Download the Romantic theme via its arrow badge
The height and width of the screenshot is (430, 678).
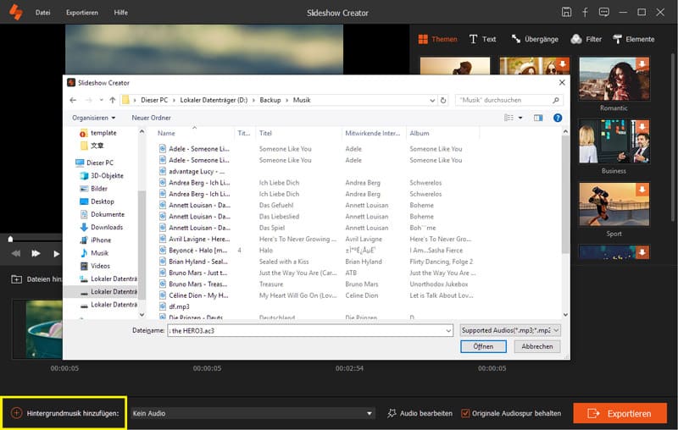coord(642,65)
